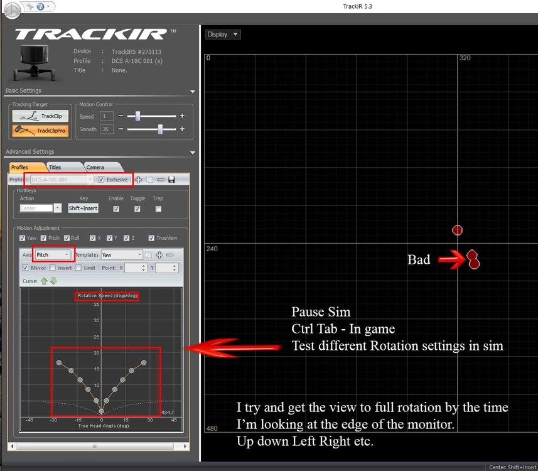Open the blue help question icon

[40, 6]
